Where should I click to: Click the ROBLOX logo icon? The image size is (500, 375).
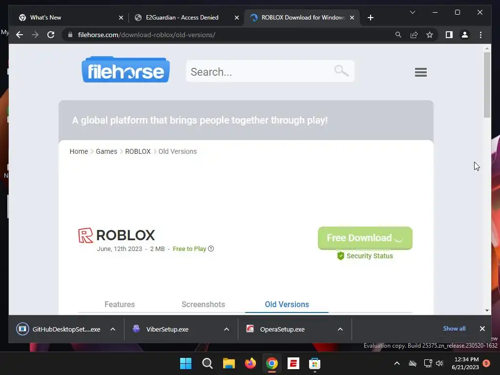pyautogui.click(x=85, y=235)
